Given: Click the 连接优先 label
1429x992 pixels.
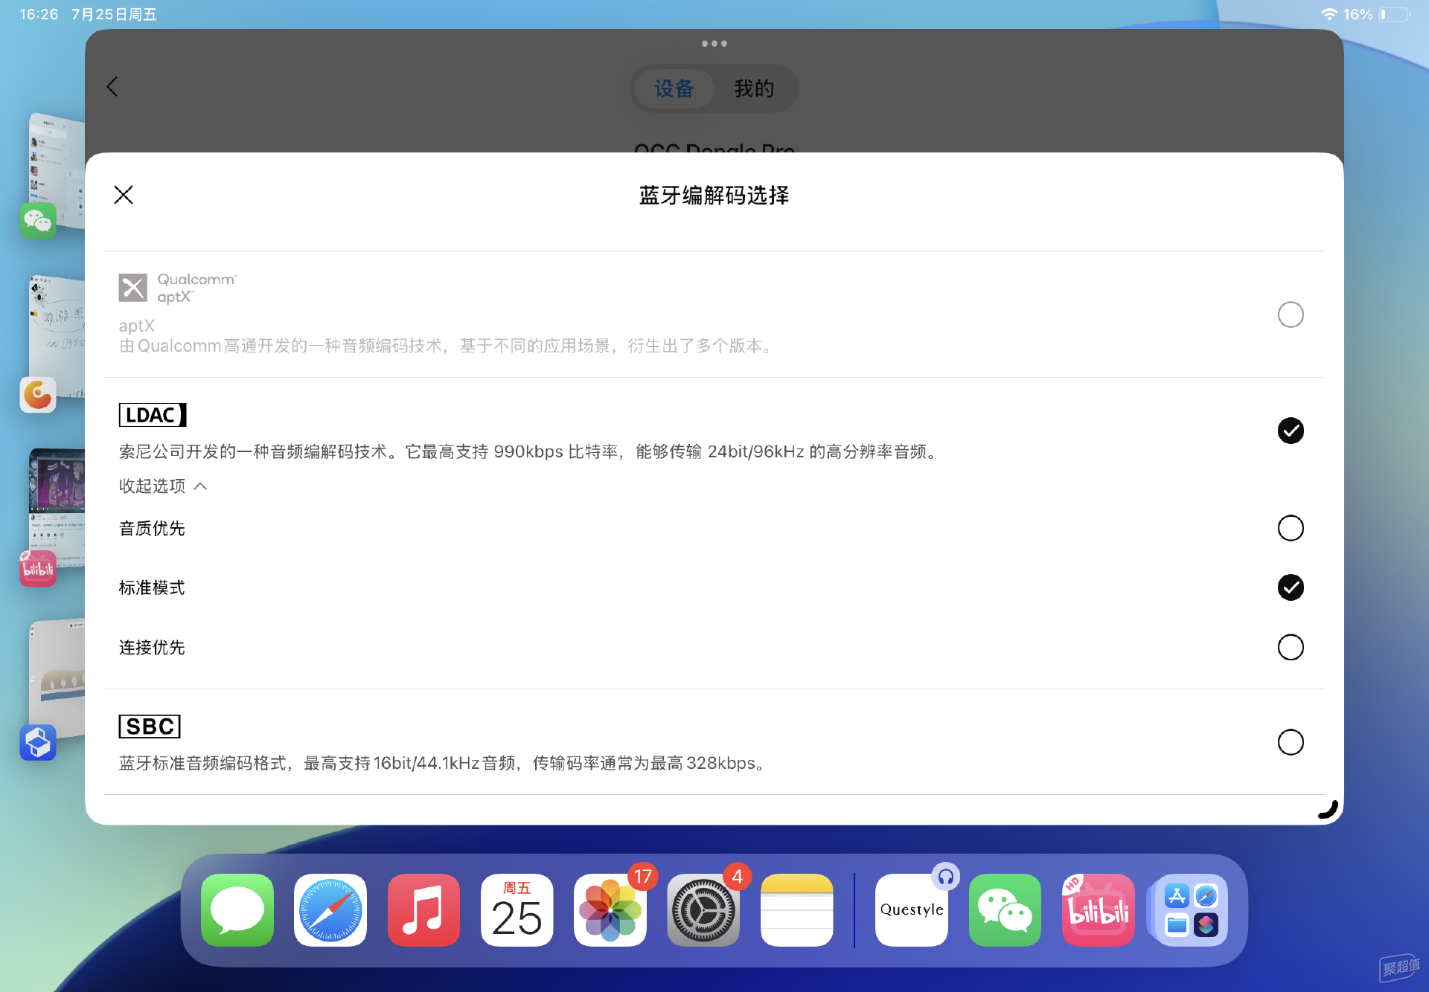Looking at the screenshot, I should (152, 647).
